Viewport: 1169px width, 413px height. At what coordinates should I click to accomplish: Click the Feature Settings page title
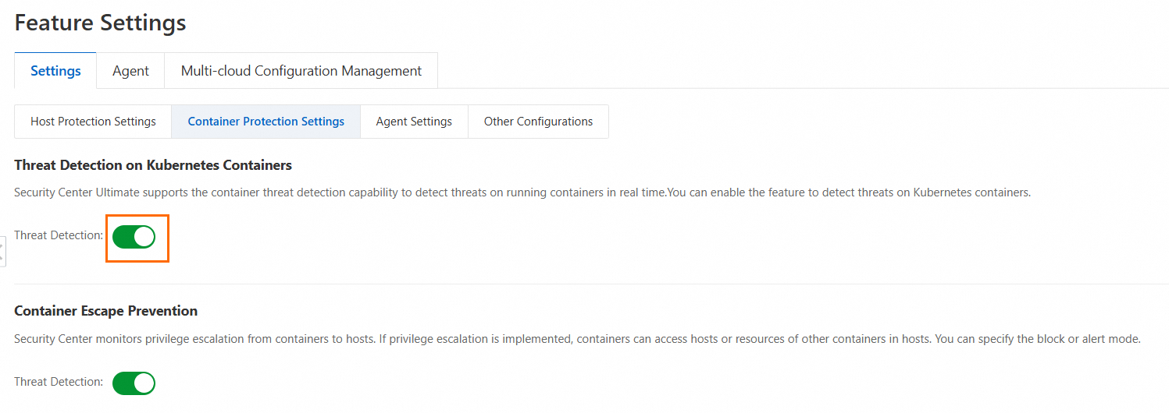[x=100, y=23]
